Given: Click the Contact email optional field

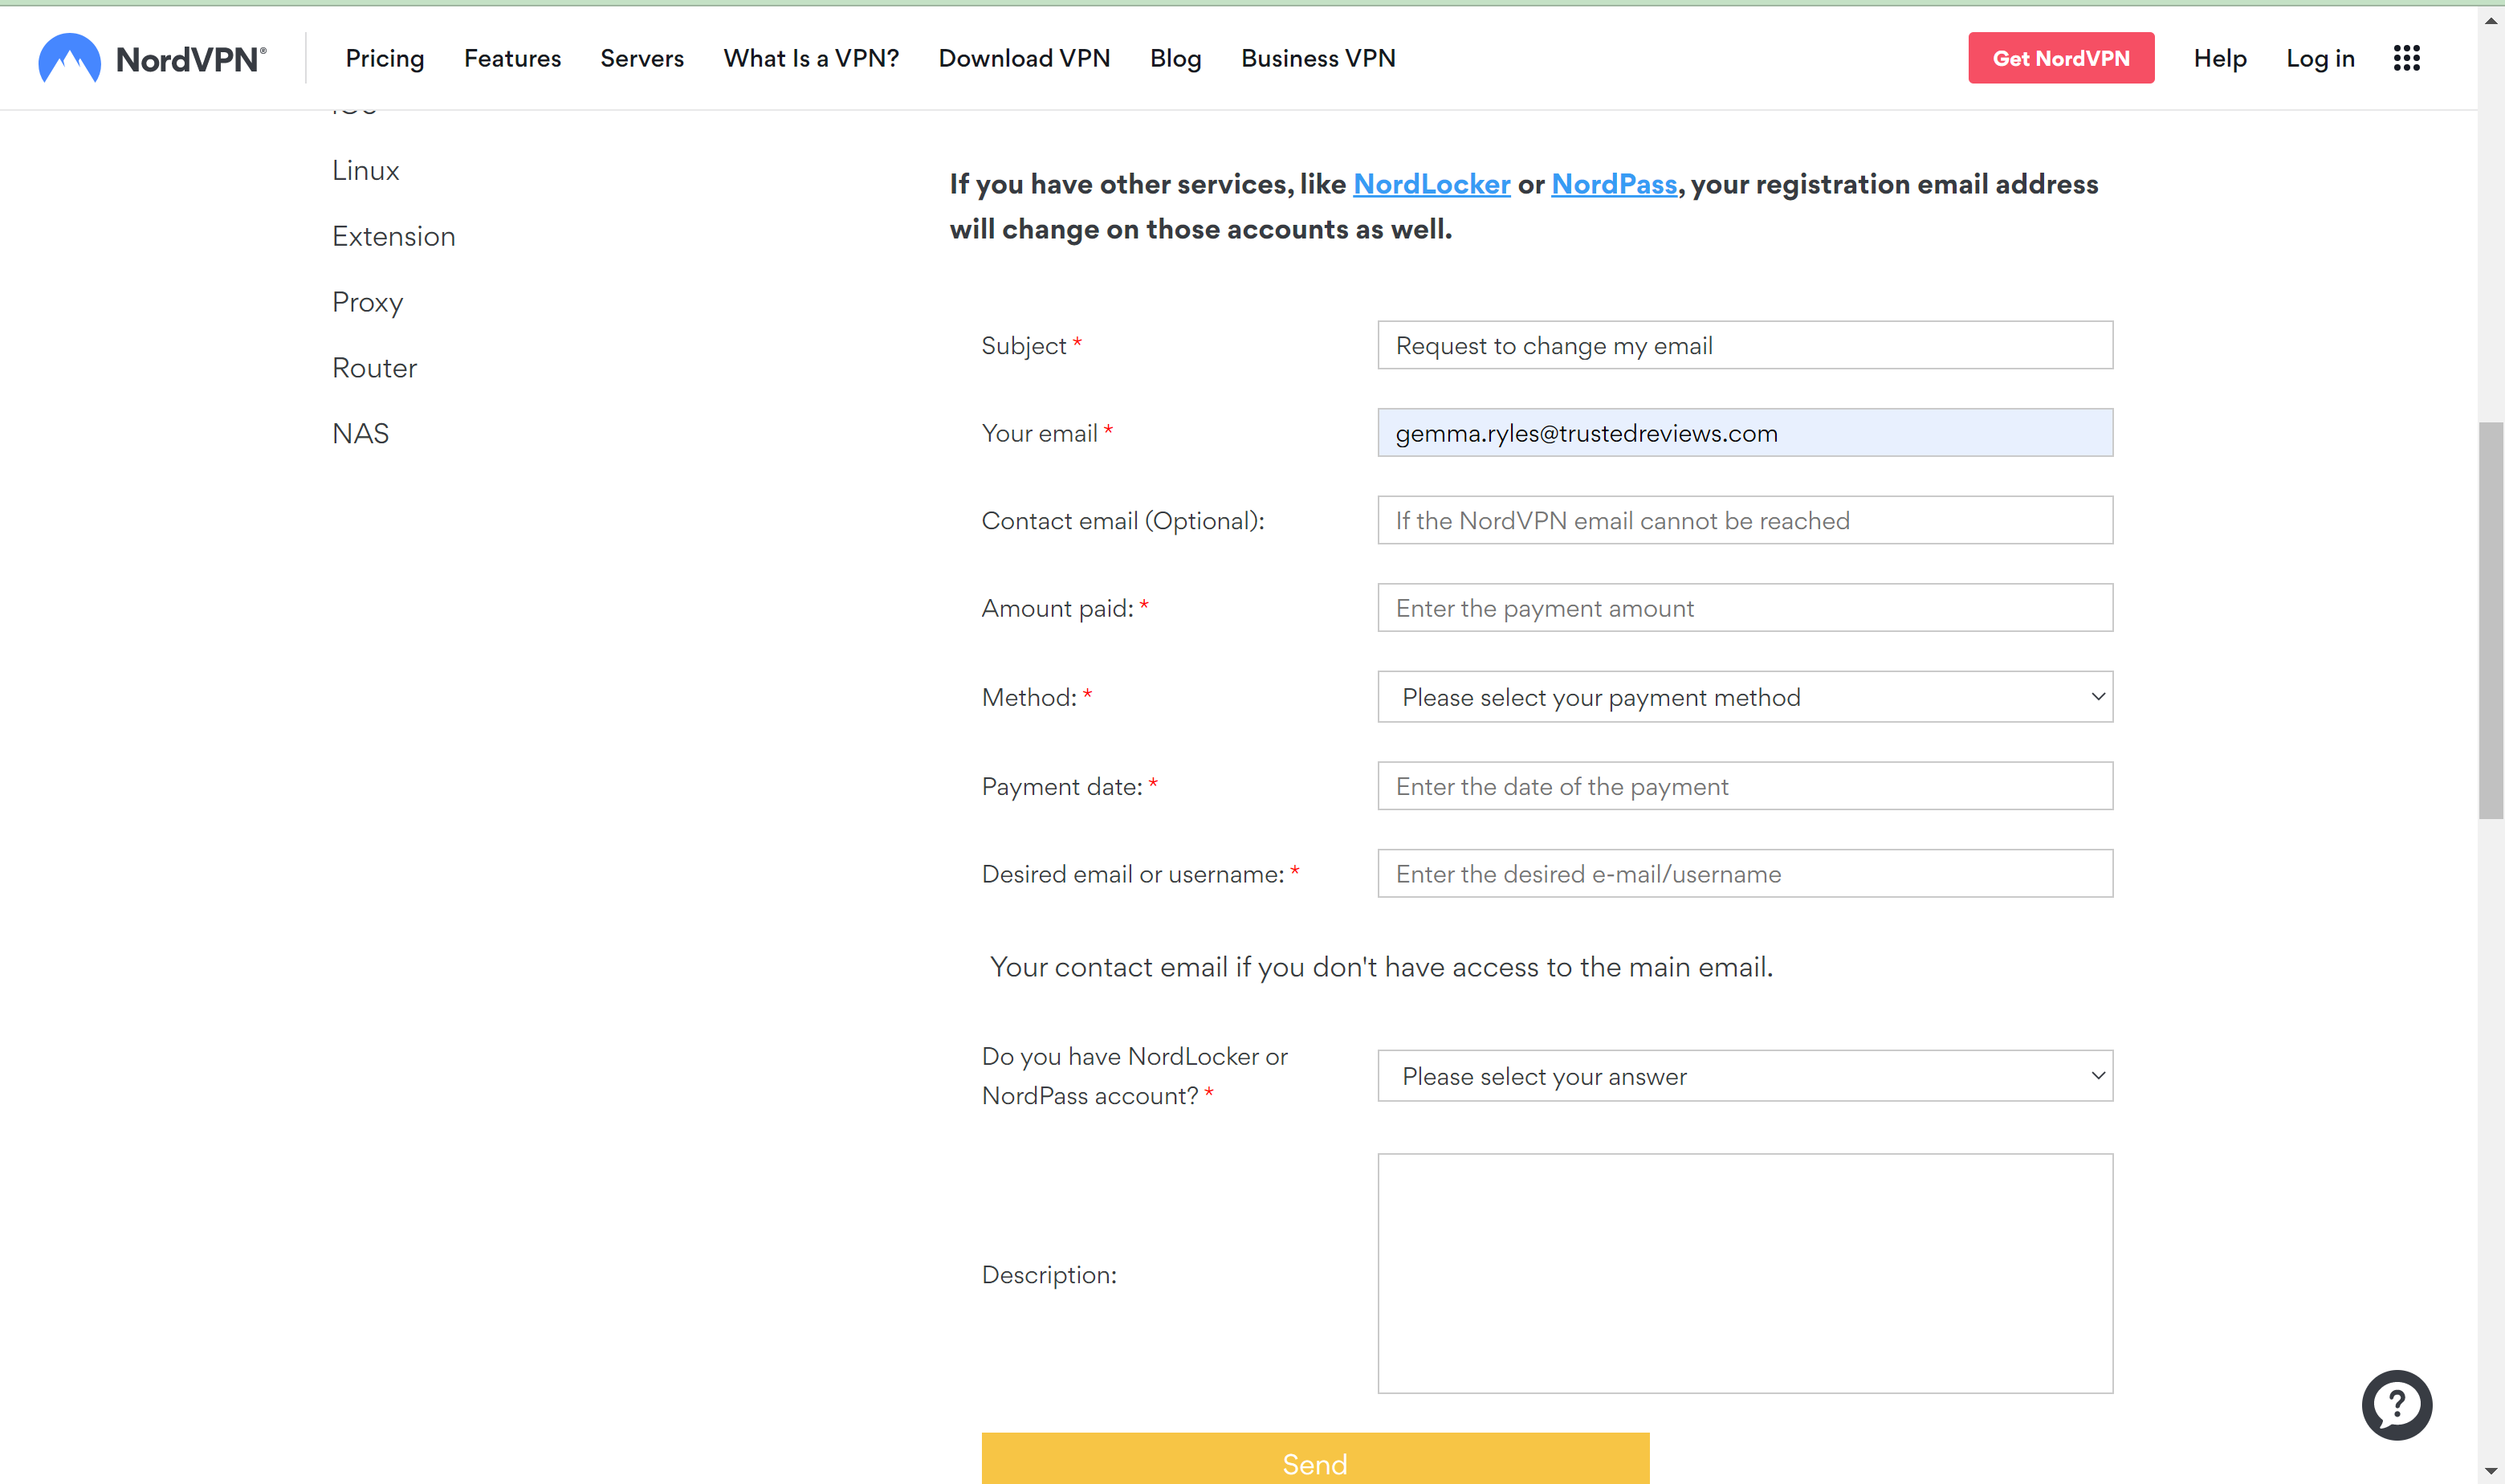Looking at the screenshot, I should point(1745,520).
